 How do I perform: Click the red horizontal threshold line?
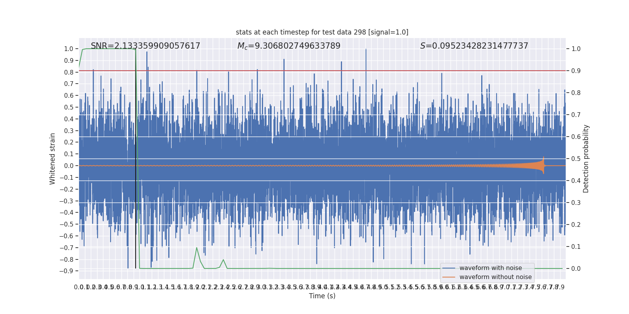(x=322, y=71)
